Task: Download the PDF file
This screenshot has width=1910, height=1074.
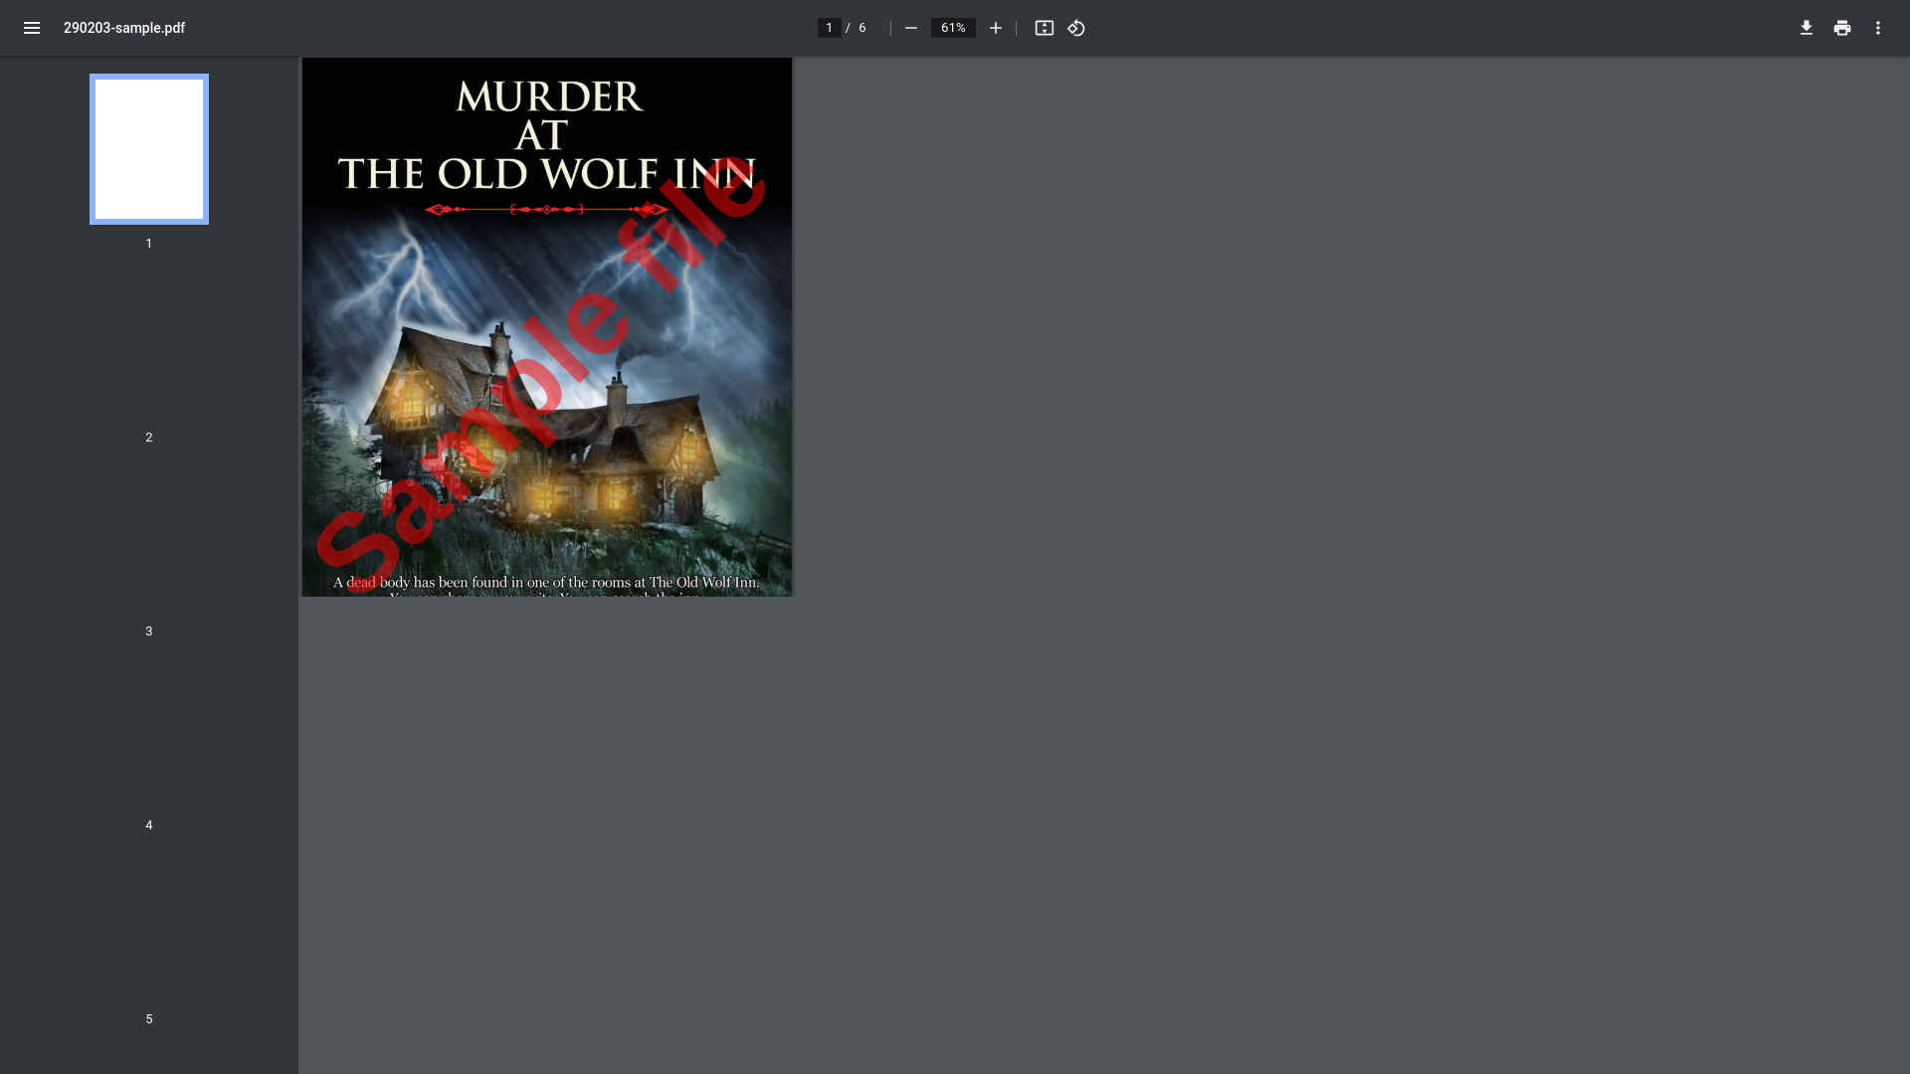Action: 1806,28
